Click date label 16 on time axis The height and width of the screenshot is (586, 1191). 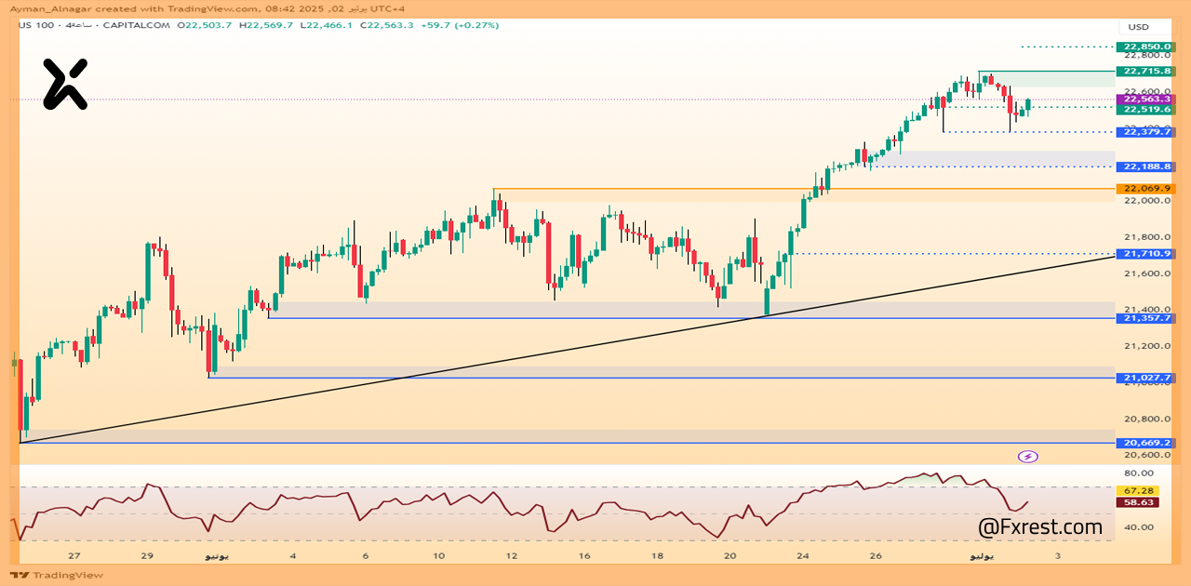(584, 555)
